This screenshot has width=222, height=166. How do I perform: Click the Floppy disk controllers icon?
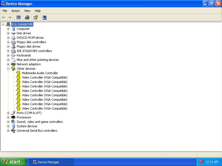[x=13, y=42]
